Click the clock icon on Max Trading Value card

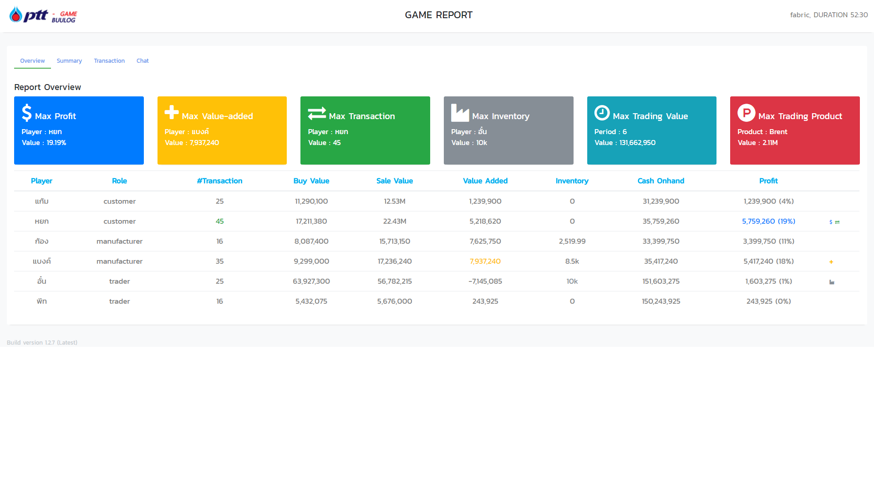(x=602, y=113)
